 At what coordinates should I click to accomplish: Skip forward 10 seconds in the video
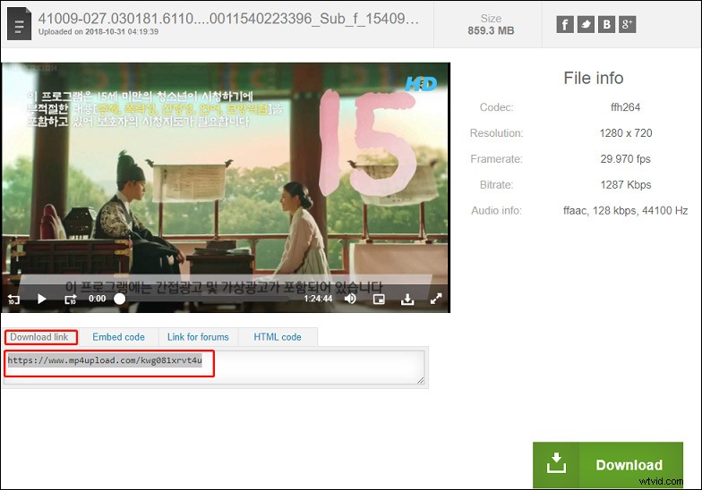(x=70, y=299)
